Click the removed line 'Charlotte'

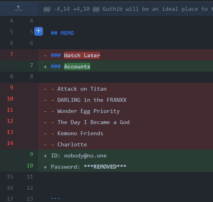click(x=72, y=144)
